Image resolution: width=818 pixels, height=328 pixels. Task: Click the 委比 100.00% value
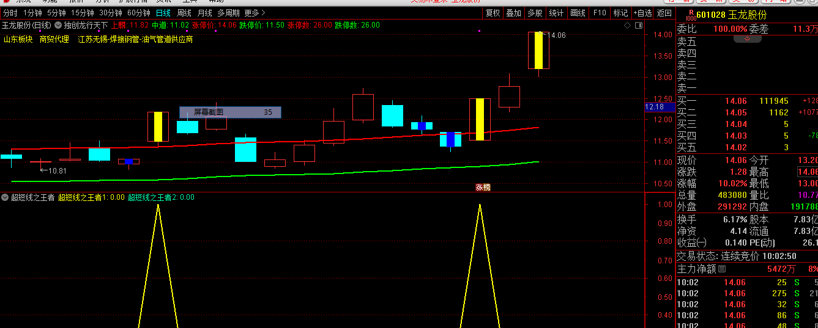coord(731,29)
